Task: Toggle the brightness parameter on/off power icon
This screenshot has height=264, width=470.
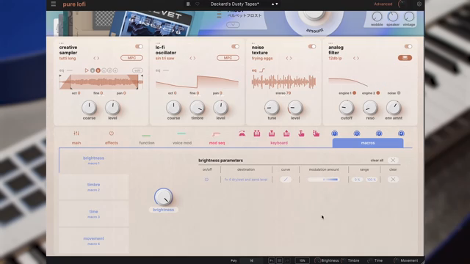Action: pos(206,180)
